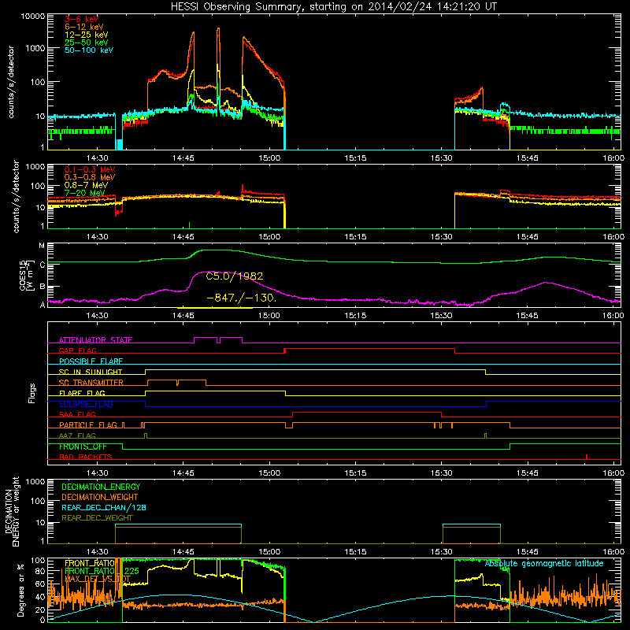Click the yellow 0.8-7 MeV legend label

[x=86, y=185]
